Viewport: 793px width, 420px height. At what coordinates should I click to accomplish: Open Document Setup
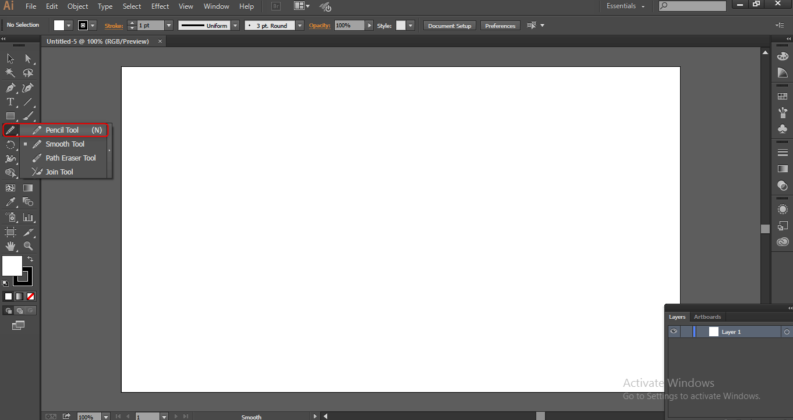(449, 25)
